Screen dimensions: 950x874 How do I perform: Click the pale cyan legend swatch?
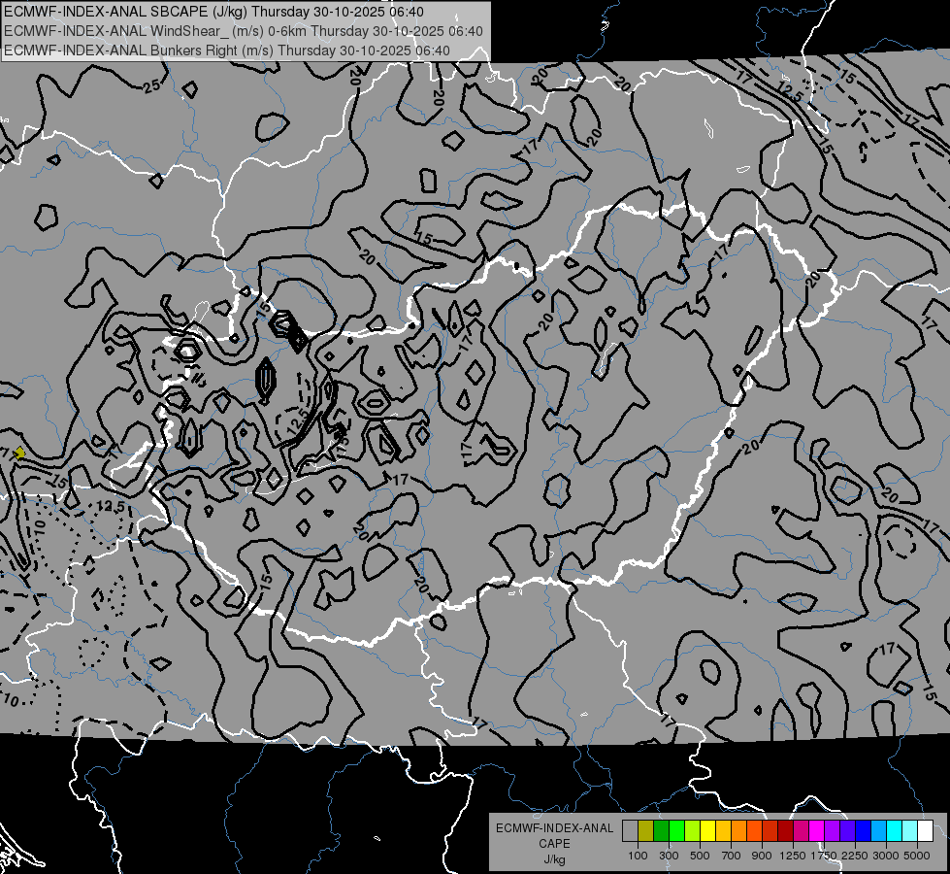pos(910,830)
